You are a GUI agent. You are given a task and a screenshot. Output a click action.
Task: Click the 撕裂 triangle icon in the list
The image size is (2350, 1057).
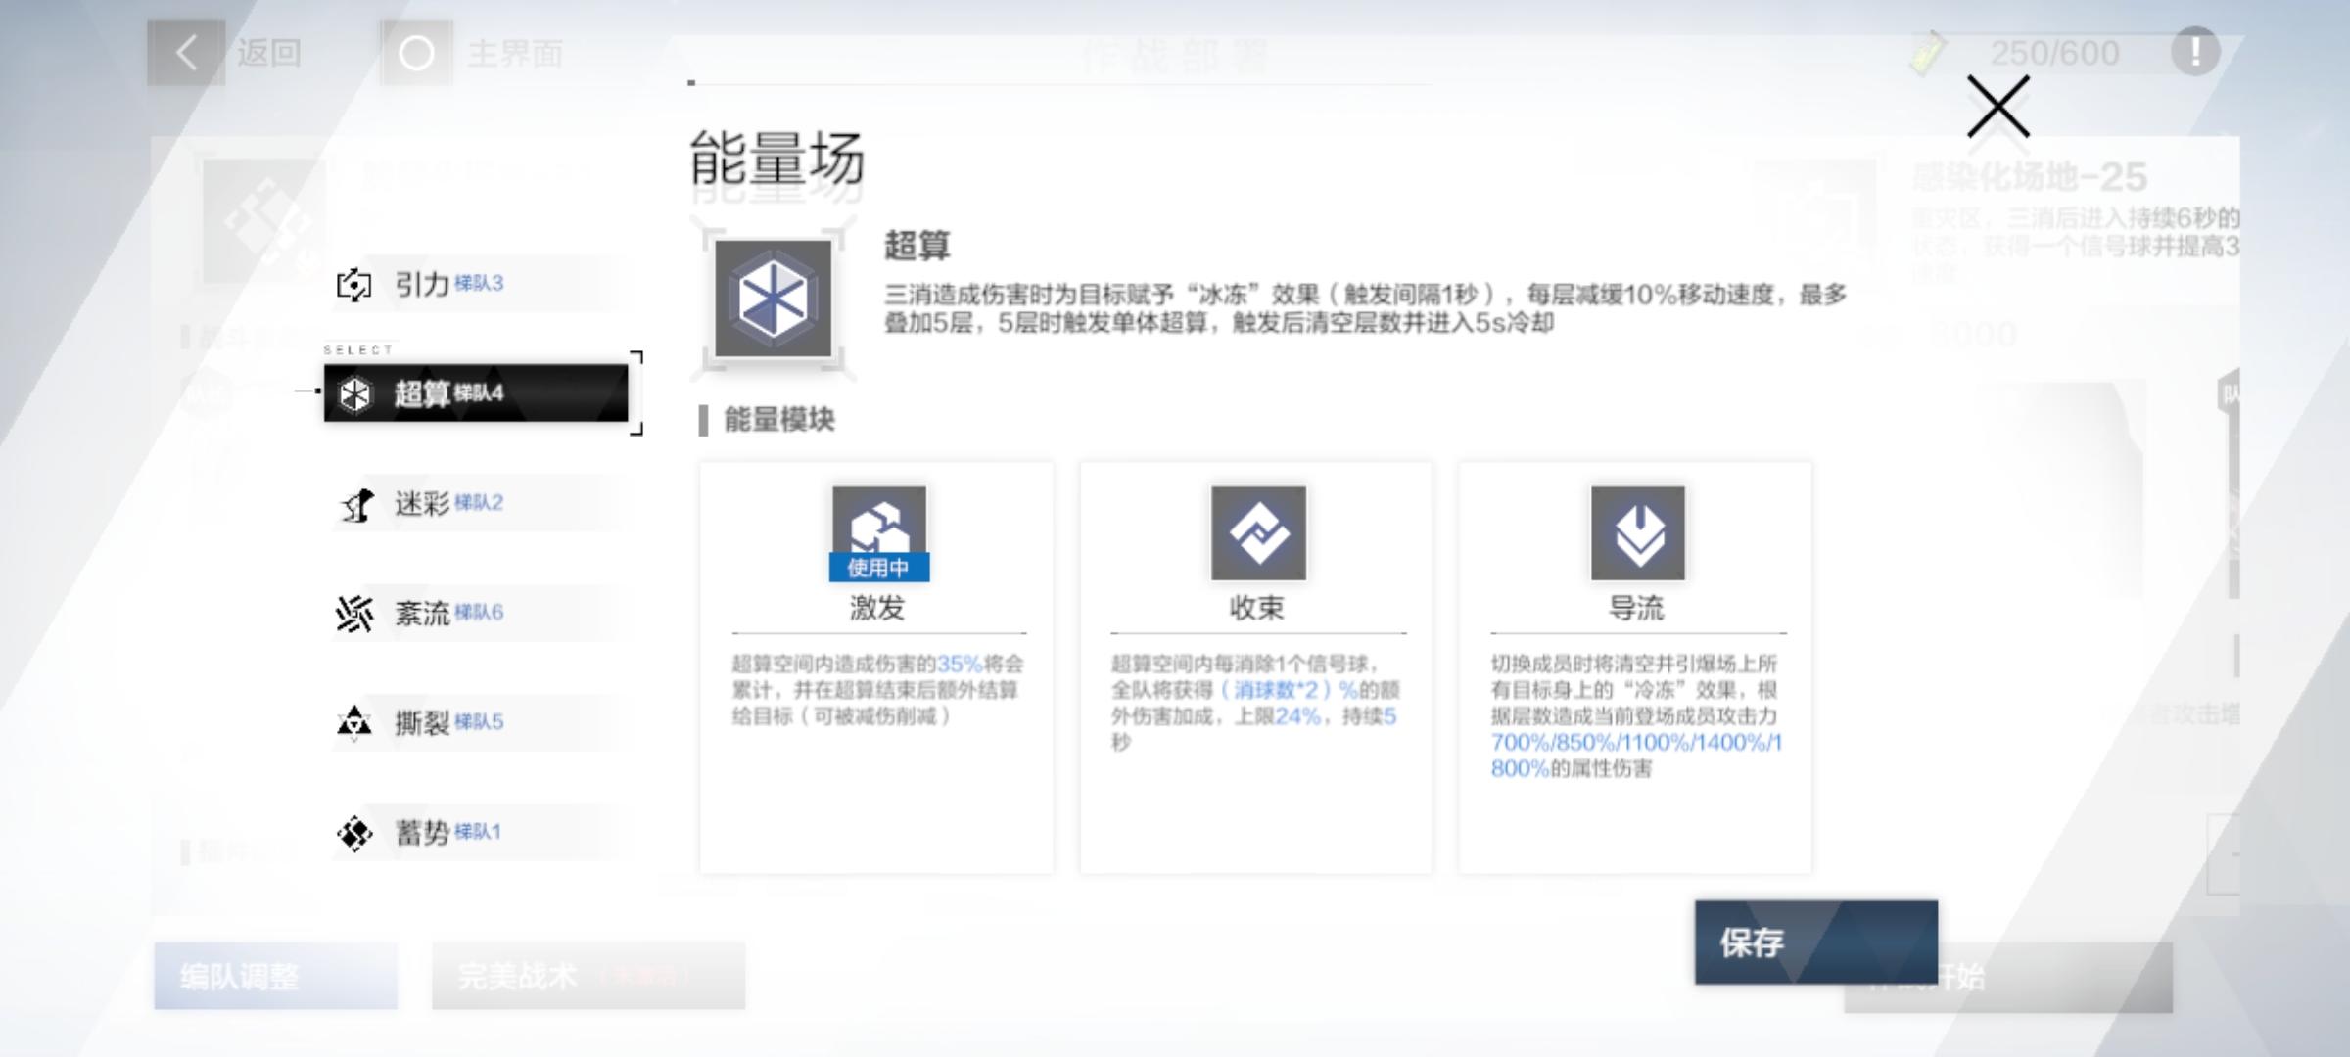(x=353, y=722)
